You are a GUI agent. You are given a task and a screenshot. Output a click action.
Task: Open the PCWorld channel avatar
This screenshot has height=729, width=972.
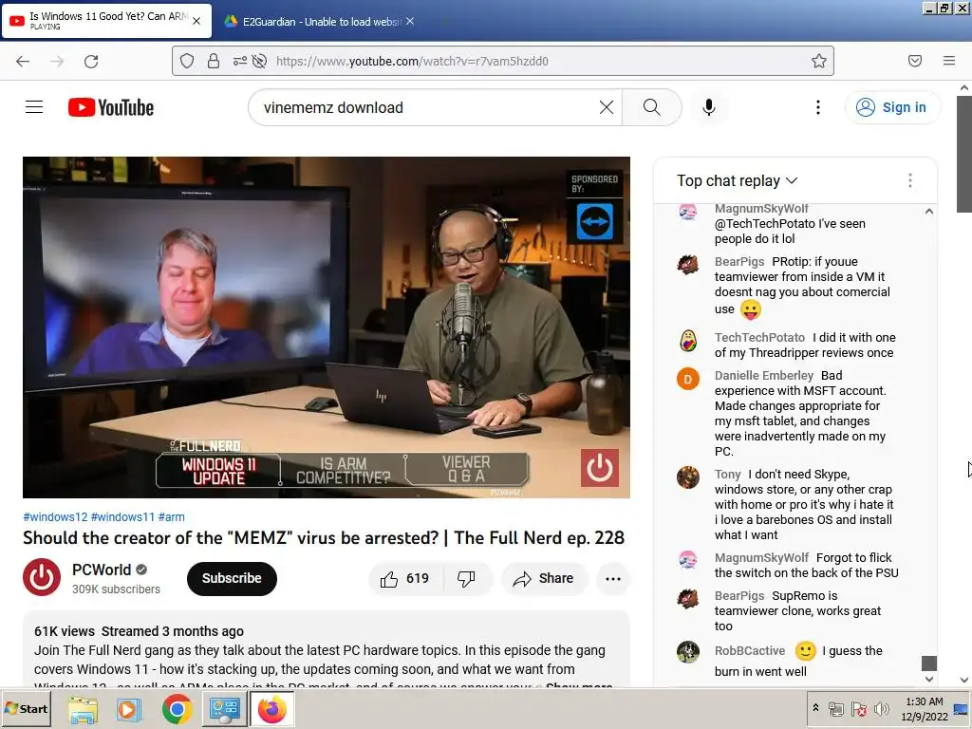tap(42, 577)
